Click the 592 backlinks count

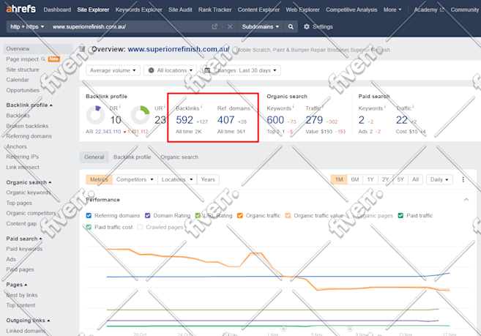pos(184,120)
